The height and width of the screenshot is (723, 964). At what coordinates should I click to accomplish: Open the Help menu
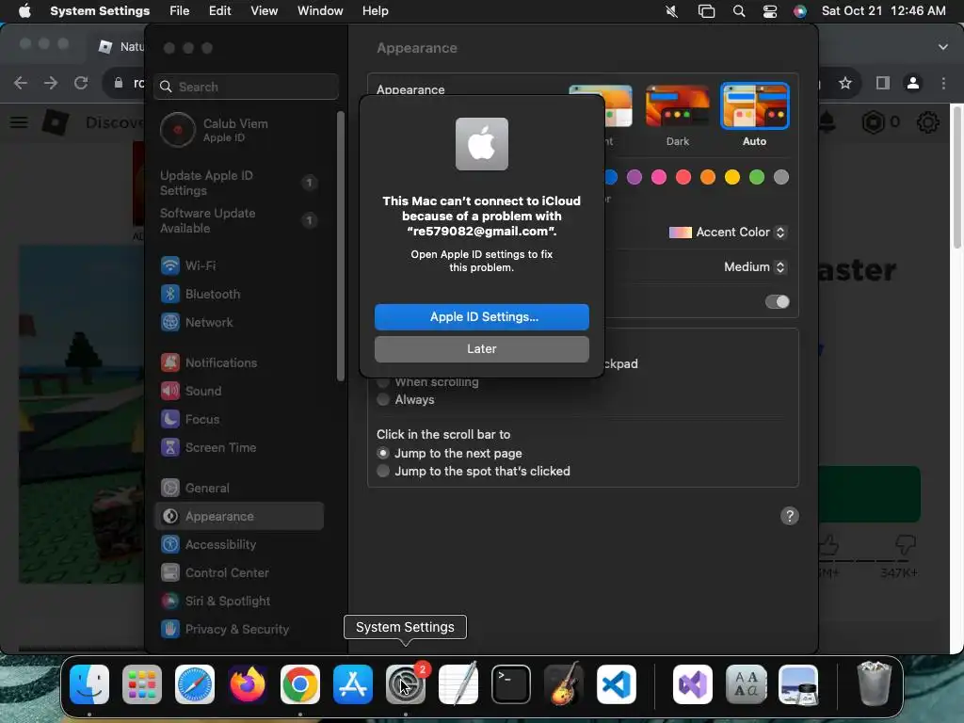click(x=375, y=11)
